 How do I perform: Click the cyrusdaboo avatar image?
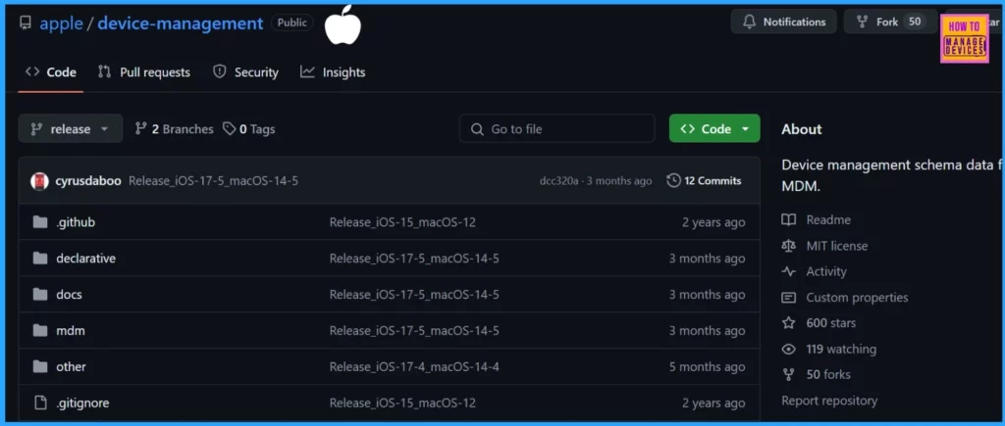pyautogui.click(x=39, y=181)
